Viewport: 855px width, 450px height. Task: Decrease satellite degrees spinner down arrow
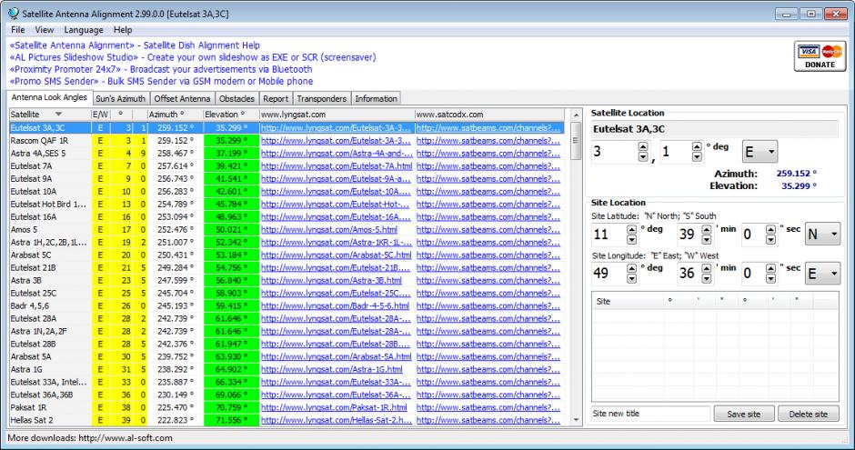[643, 157]
